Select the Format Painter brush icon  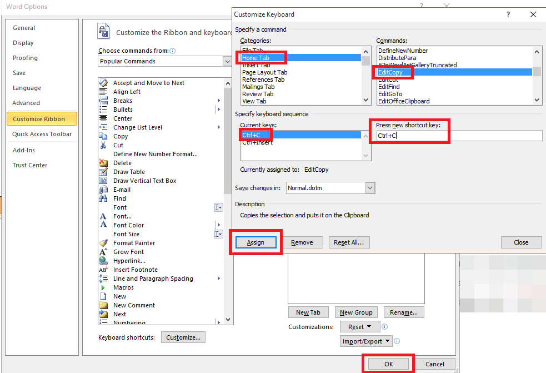pyautogui.click(x=103, y=243)
